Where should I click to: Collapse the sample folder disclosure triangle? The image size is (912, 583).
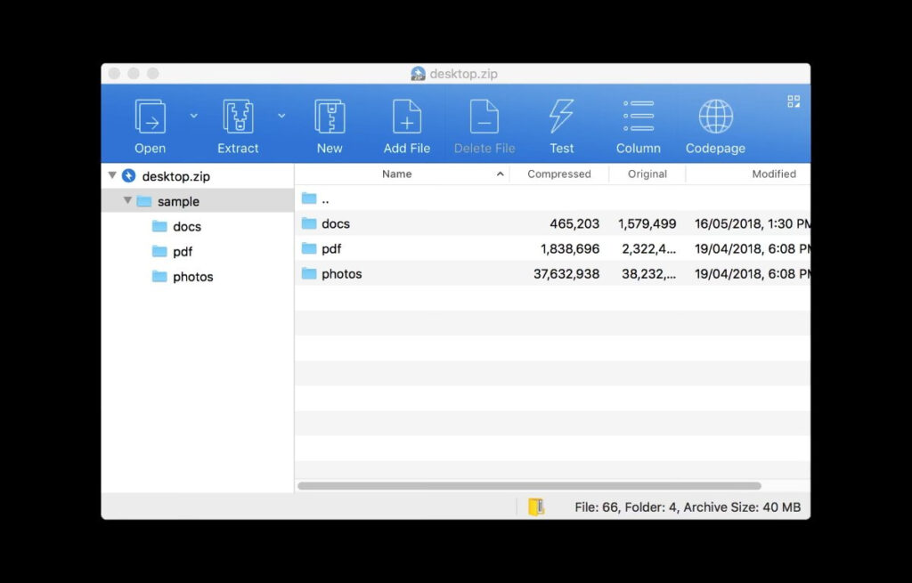coord(128,201)
